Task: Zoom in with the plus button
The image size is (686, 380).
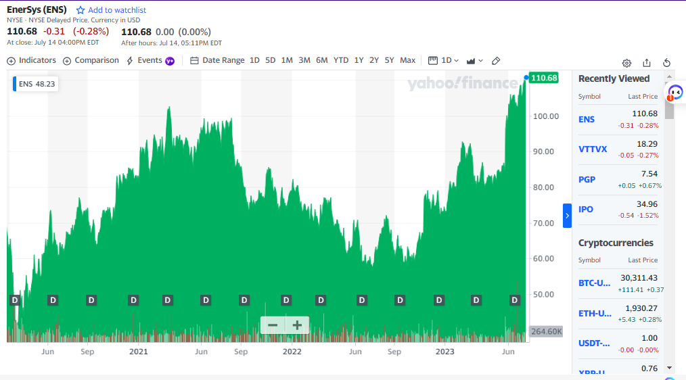Action: pos(297,325)
